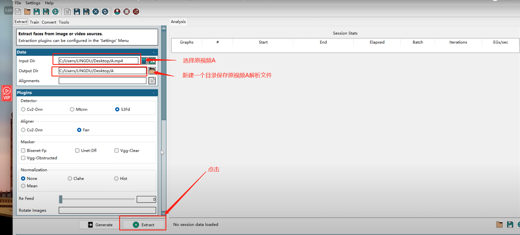Browse for input video using film icon
This screenshot has height=235, width=520.
144,61
